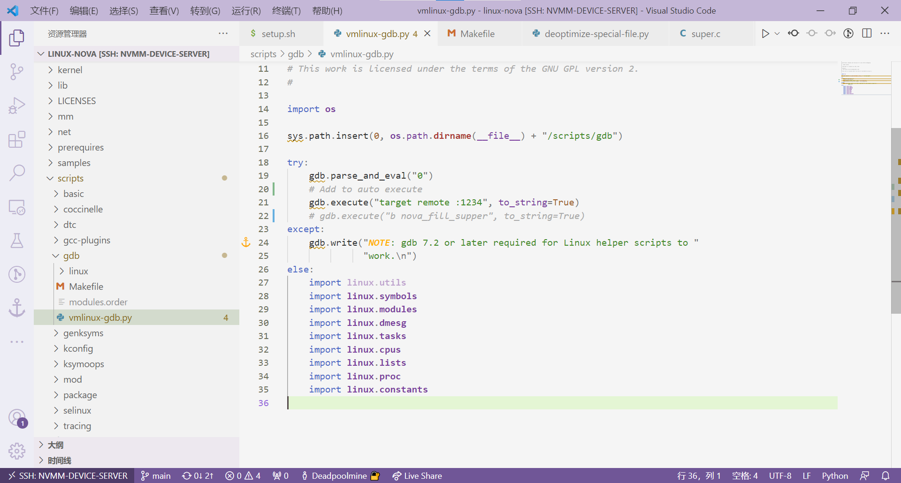Change end of line sequence LF

click(x=807, y=475)
